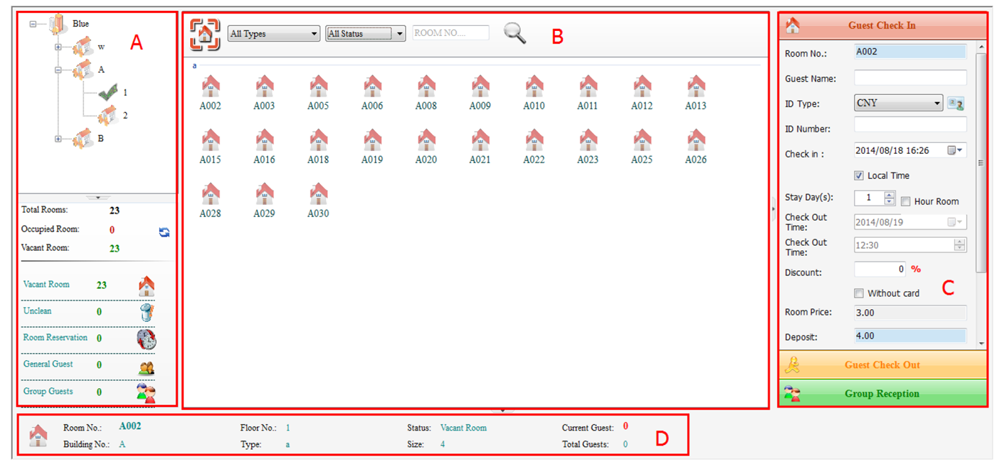Select room A021 icon
1008x473 pixels.
480,141
